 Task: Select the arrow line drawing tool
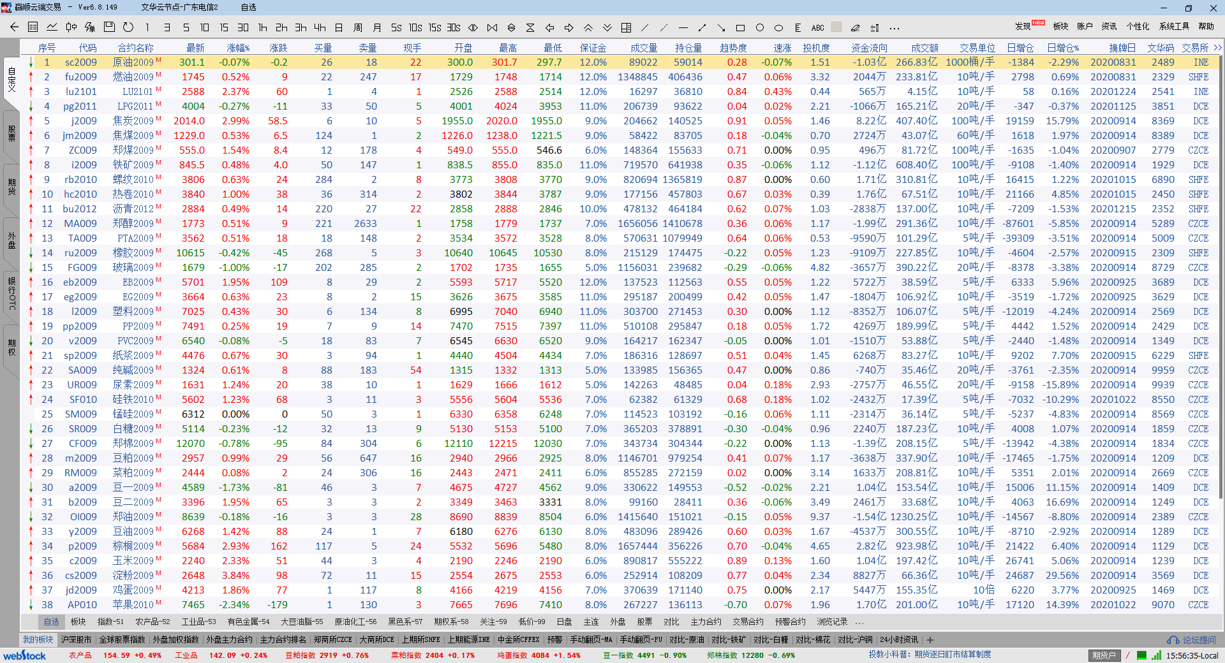coord(721,27)
